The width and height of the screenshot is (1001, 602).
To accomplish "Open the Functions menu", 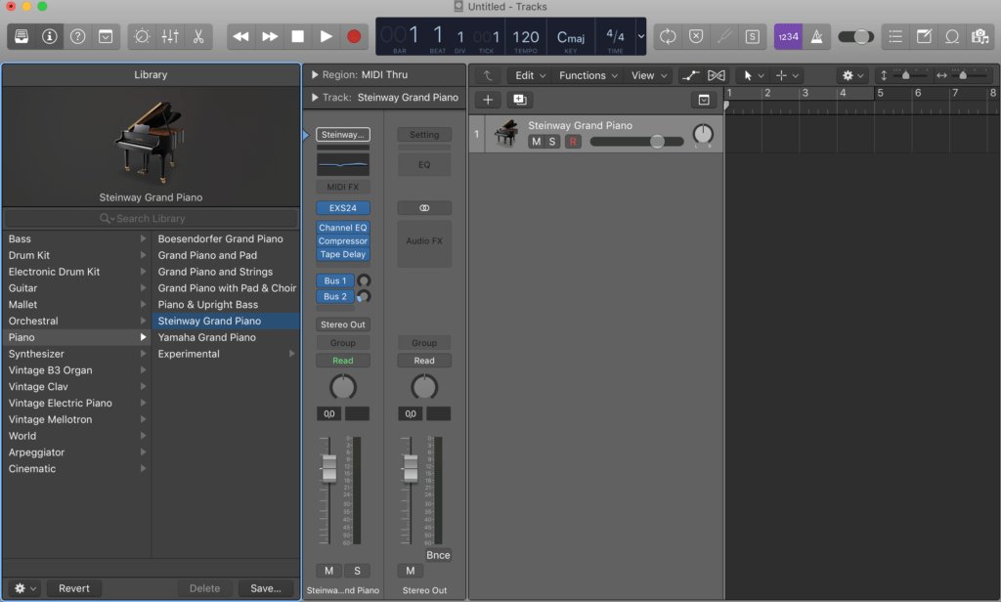I will (588, 75).
